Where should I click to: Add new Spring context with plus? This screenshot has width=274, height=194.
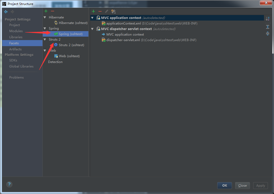(93, 11)
